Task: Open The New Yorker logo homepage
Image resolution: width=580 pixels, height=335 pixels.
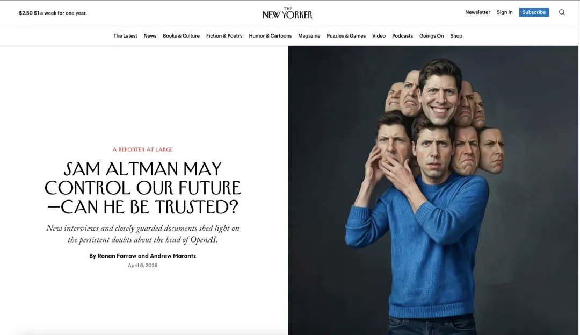Action: [x=287, y=13]
